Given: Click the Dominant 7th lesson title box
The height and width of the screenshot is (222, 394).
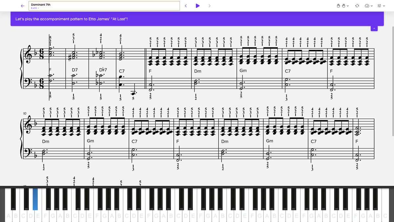Looking at the screenshot, I should [104, 6].
